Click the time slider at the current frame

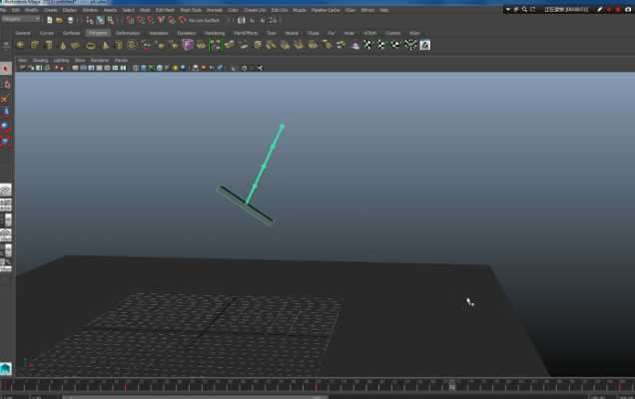pos(451,386)
